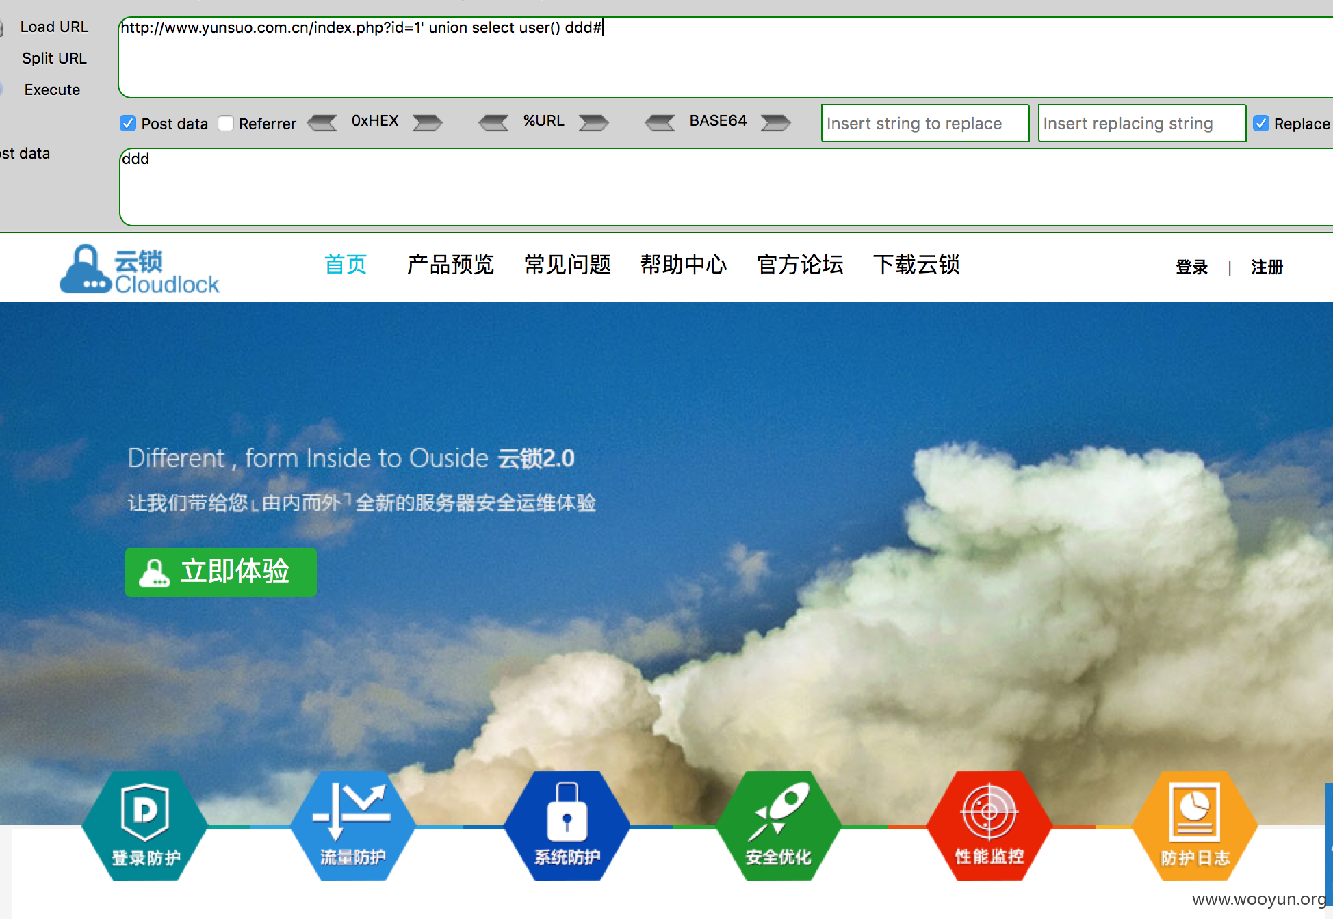This screenshot has width=1333, height=919.
Task: Click the Load URL button
Action: (54, 27)
